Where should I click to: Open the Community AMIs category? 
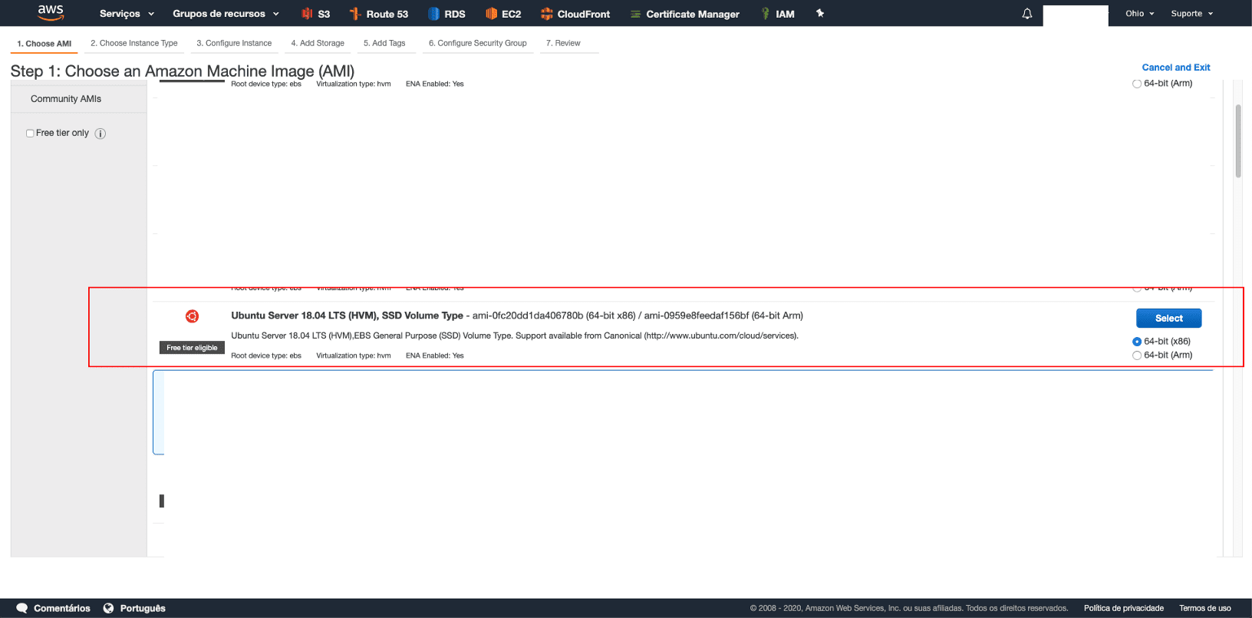66,99
